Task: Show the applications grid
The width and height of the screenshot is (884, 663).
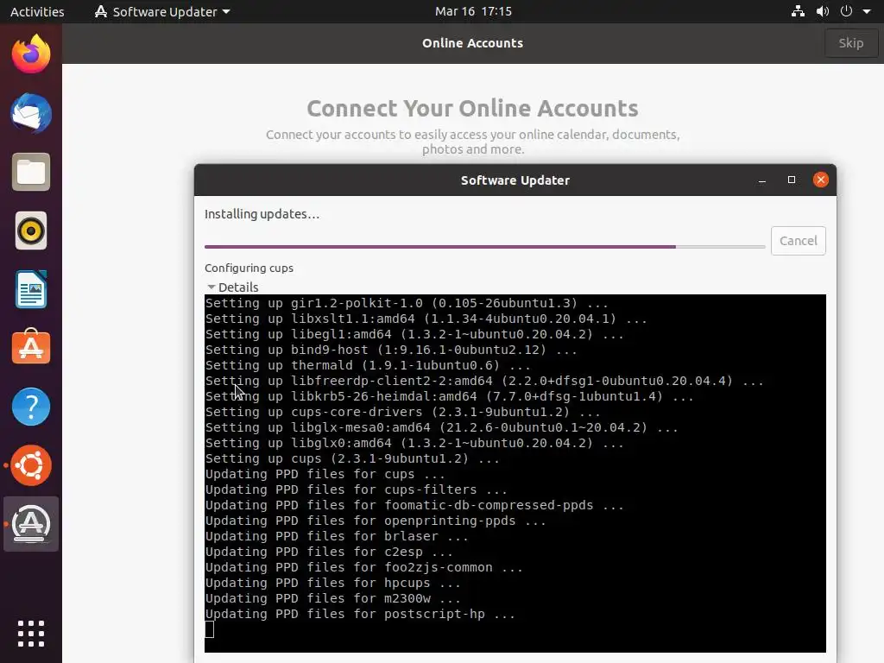Action: 31,634
